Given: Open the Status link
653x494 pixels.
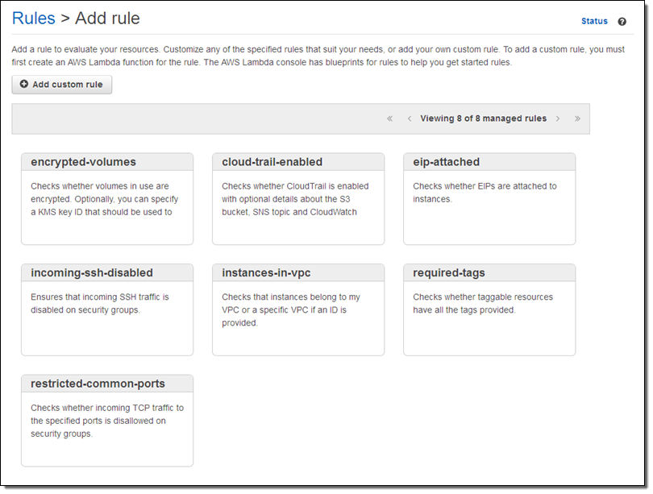Looking at the screenshot, I should point(594,22).
